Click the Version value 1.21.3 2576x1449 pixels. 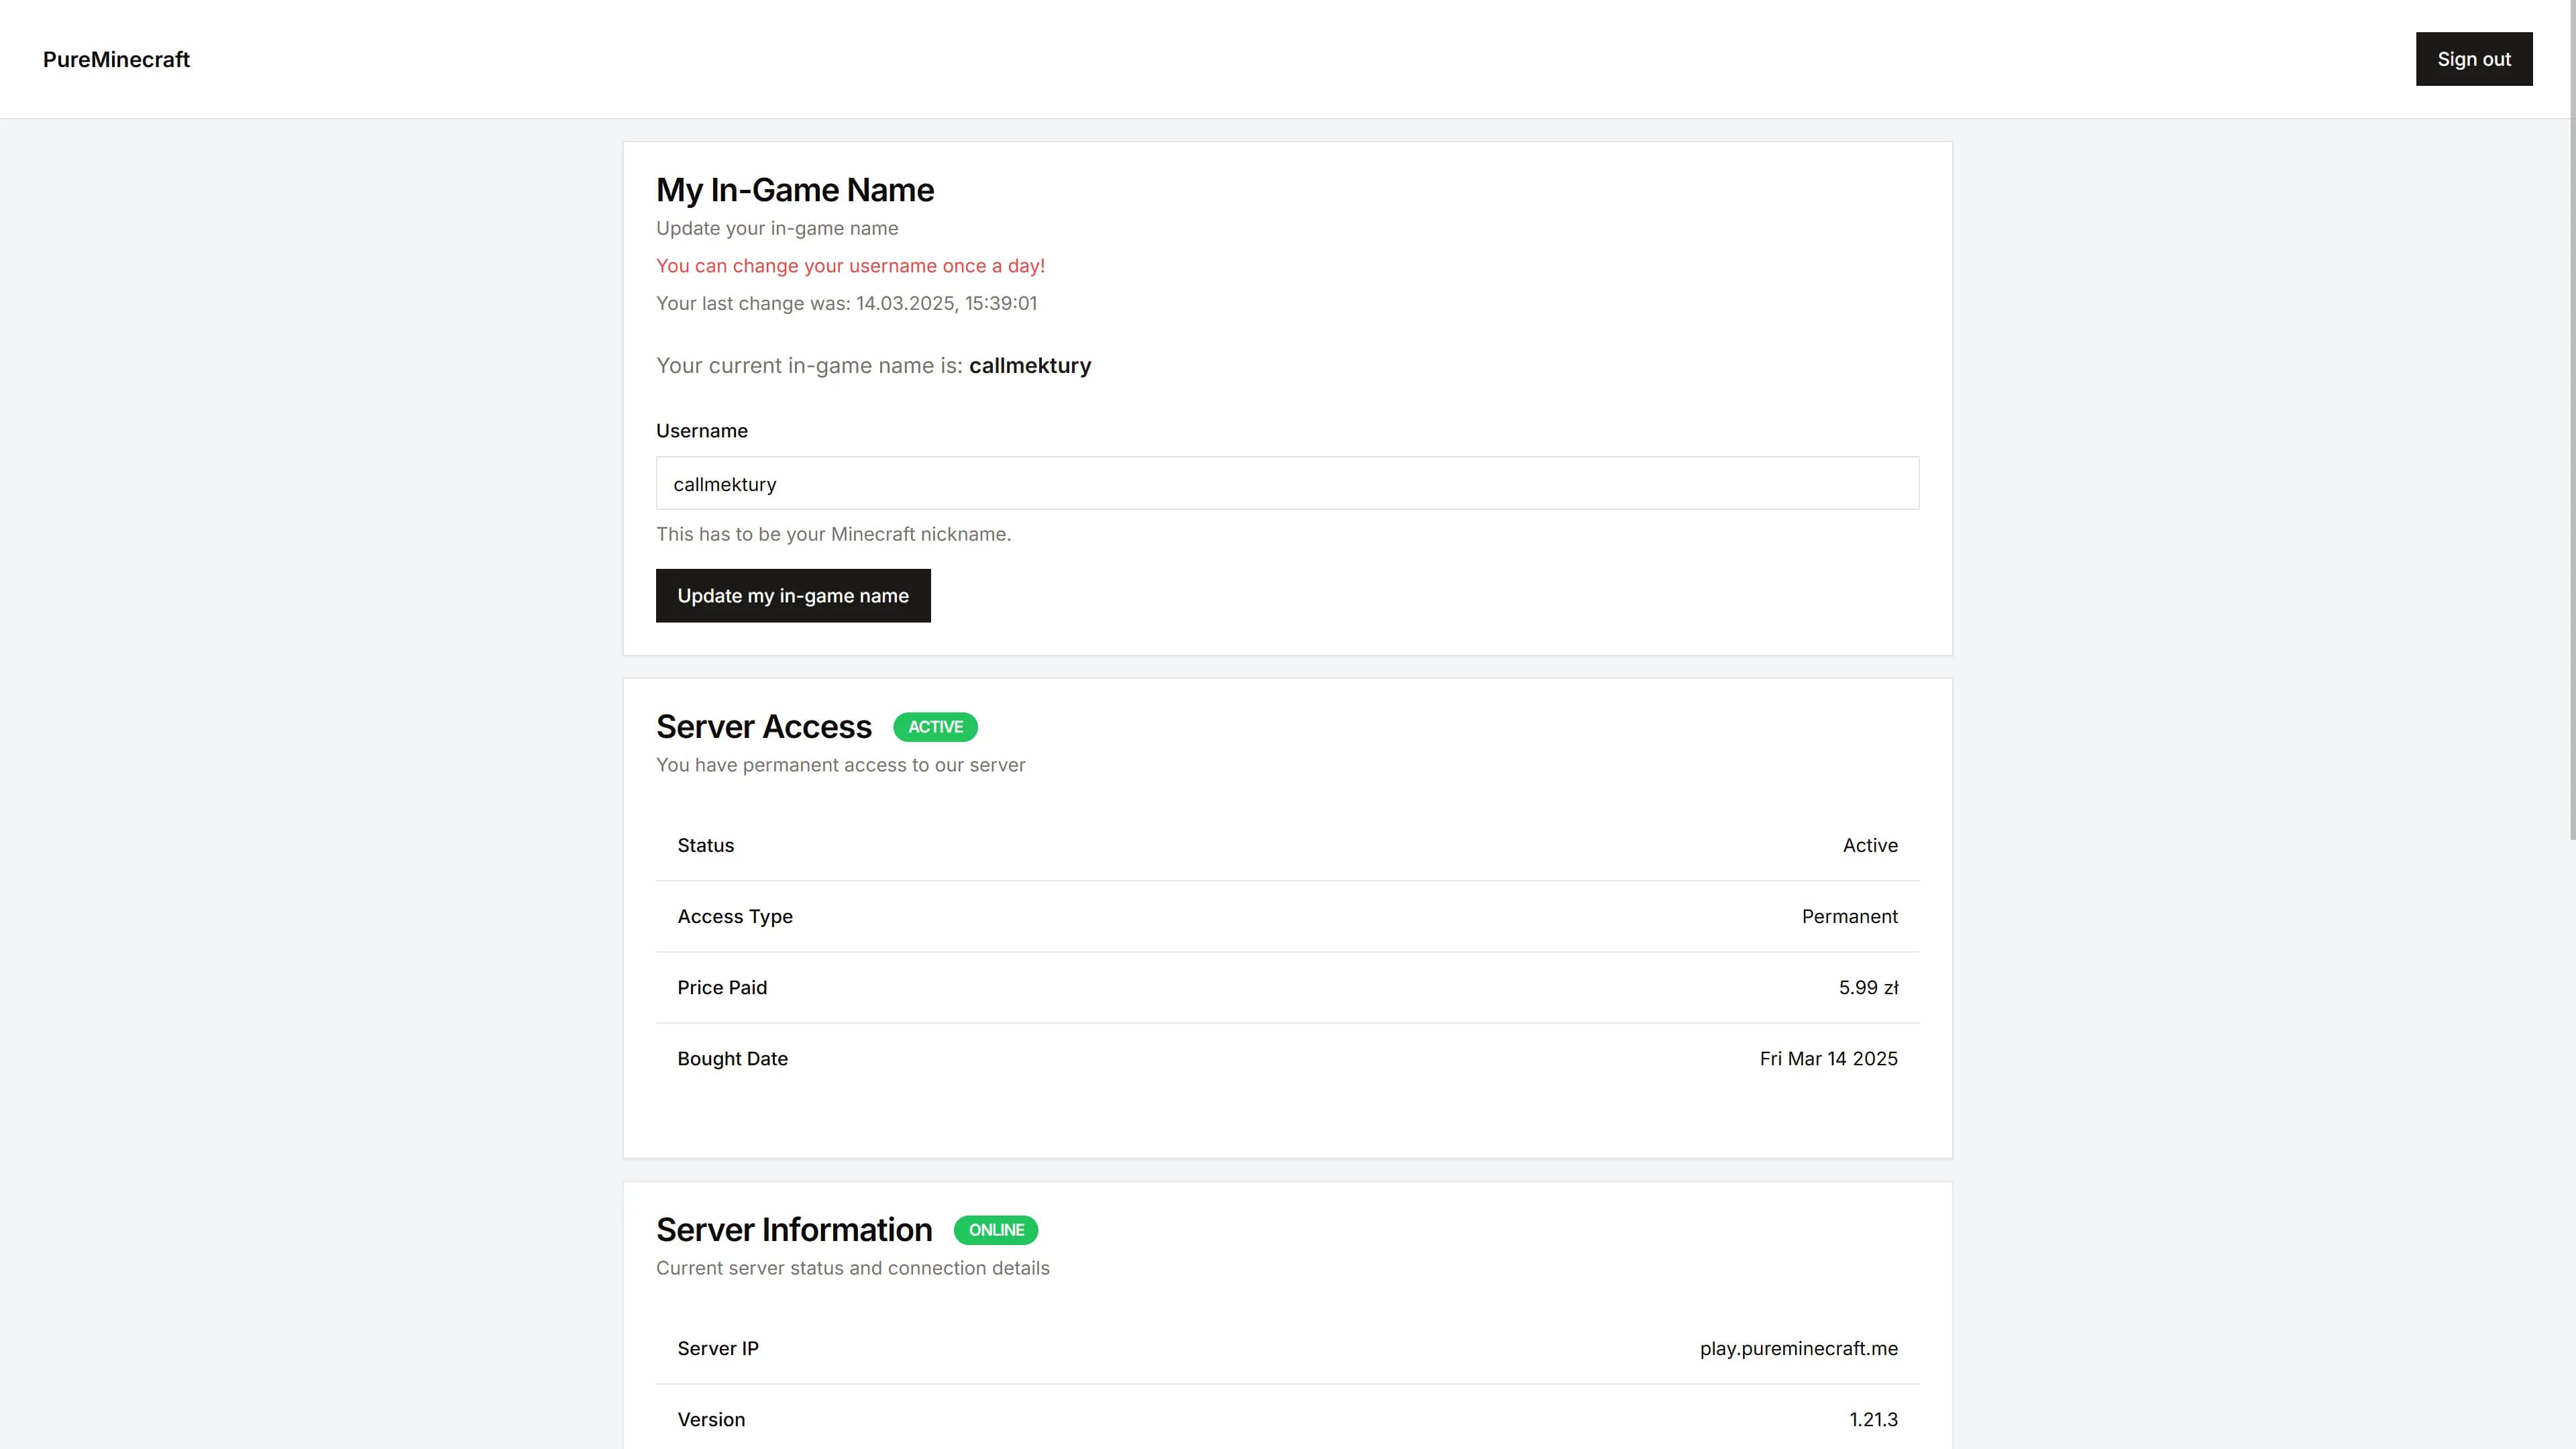tap(1873, 1419)
